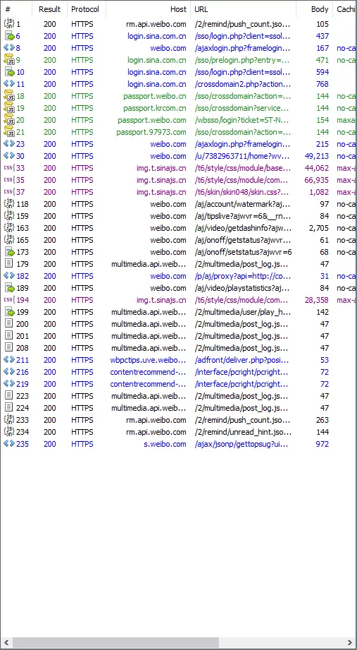Select the JSON icon of session 118

click(x=8, y=204)
